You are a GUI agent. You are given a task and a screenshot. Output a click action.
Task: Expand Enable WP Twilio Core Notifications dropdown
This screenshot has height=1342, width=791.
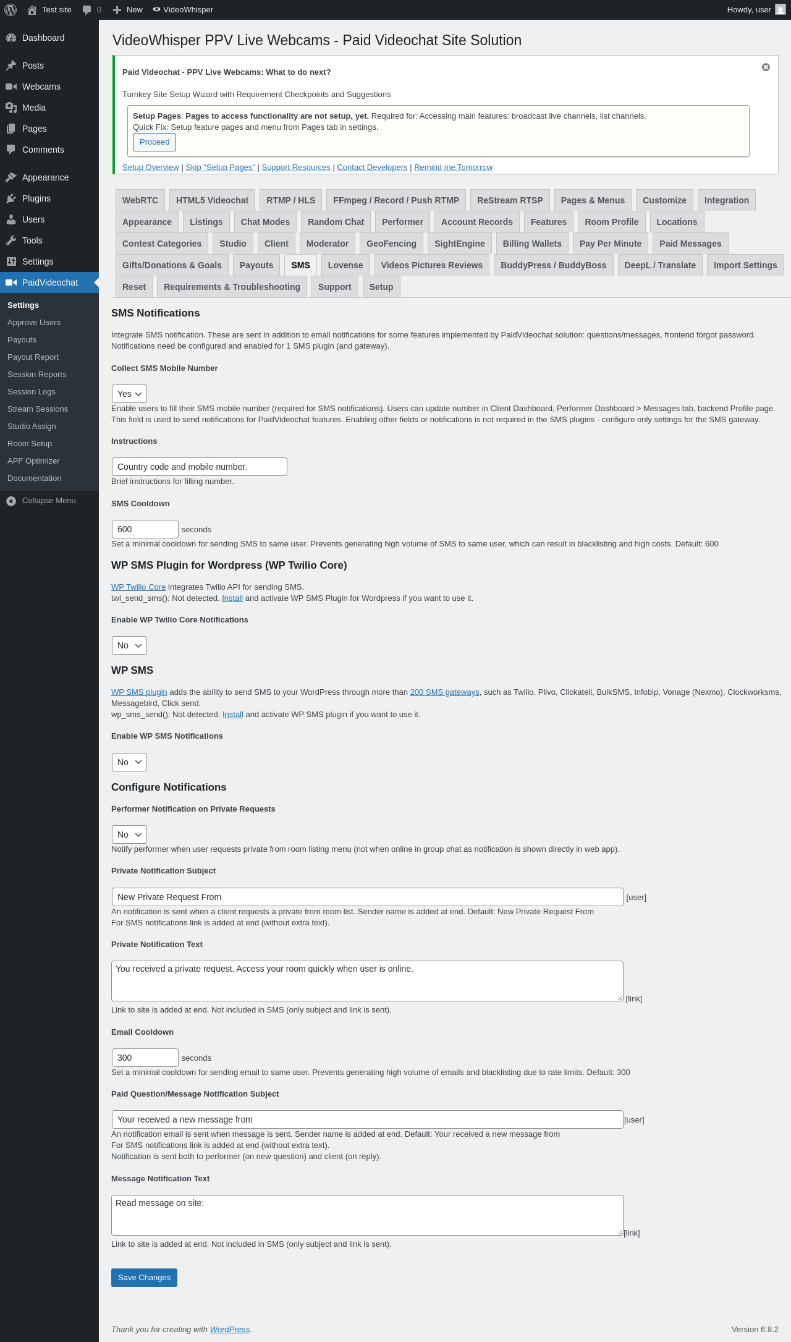point(129,645)
